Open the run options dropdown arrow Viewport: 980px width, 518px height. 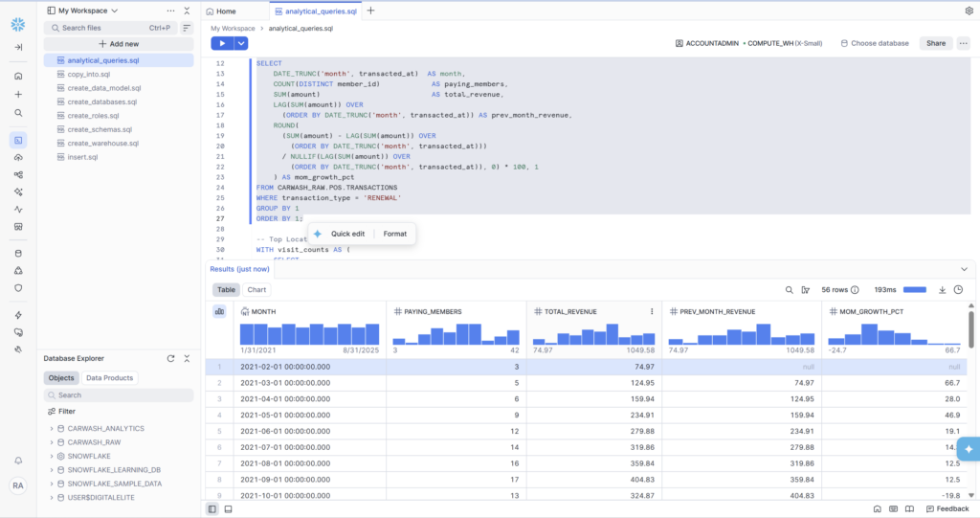(x=241, y=43)
